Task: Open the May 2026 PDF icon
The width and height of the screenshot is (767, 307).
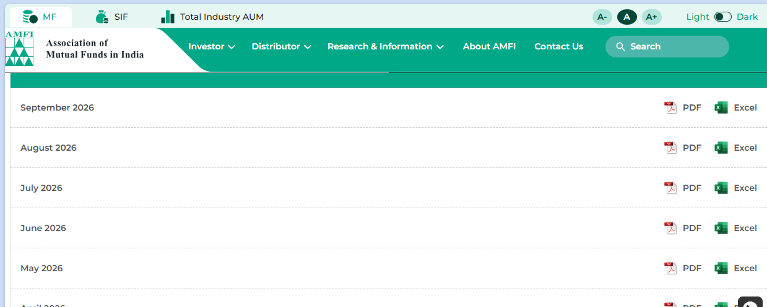Action: (x=670, y=268)
